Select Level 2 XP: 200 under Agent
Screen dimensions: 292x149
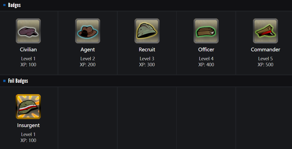tap(88, 62)
